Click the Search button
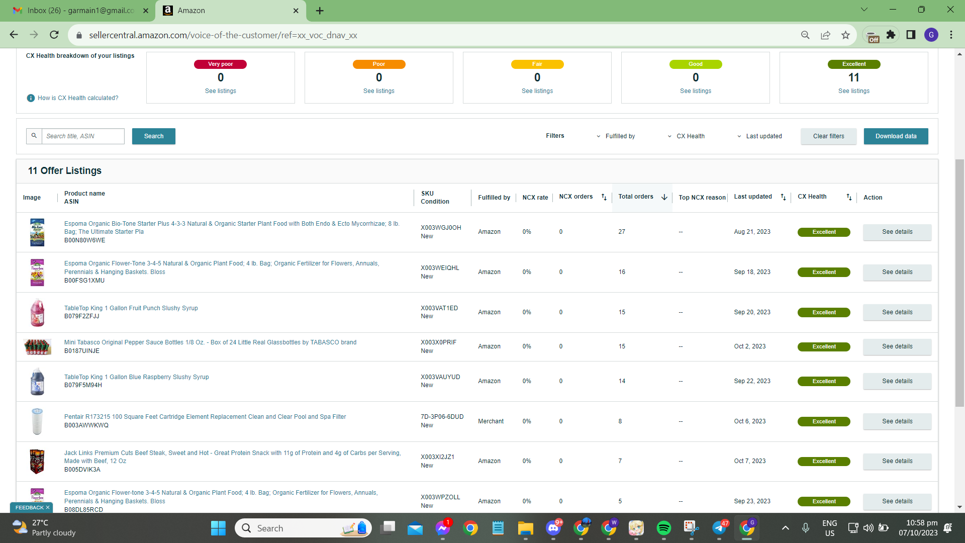This screenshot has width=965, height=543. [154, 136]
